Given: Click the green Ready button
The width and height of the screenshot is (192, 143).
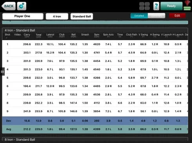Looking at the screenshot, I should (x=171, y=6).
